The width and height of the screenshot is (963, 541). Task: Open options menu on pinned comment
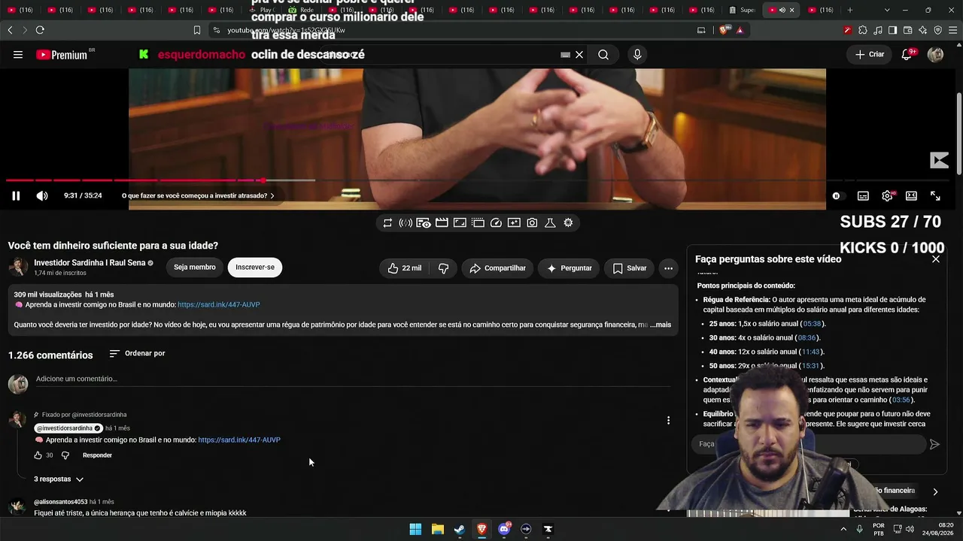pos(668,421)
